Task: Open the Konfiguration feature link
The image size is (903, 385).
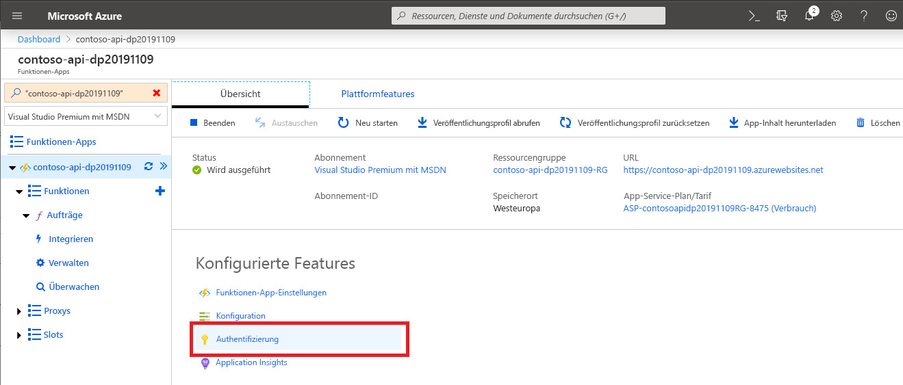Action: [240, 315]
